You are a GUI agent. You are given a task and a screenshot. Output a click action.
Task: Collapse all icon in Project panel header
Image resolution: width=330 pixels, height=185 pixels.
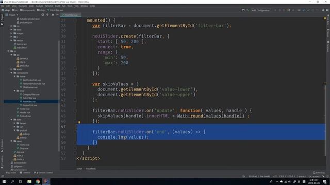click(47, 15)
